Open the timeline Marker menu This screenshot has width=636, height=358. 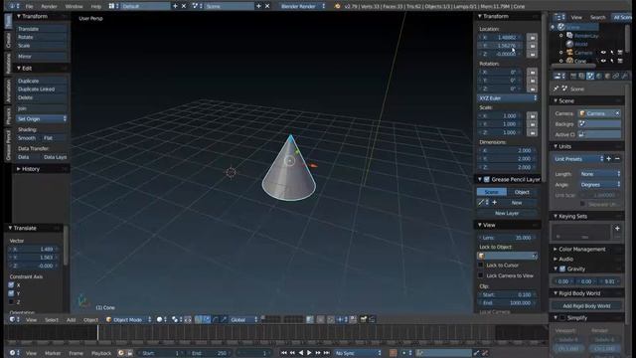[53, 353]
